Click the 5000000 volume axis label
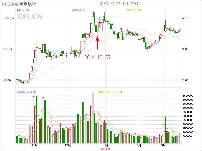Screen dimensions: 202x151 [188, 100]
